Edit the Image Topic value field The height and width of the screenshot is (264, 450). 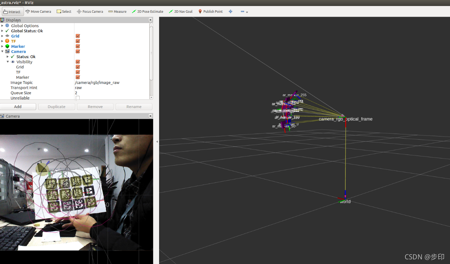(112, 83)
